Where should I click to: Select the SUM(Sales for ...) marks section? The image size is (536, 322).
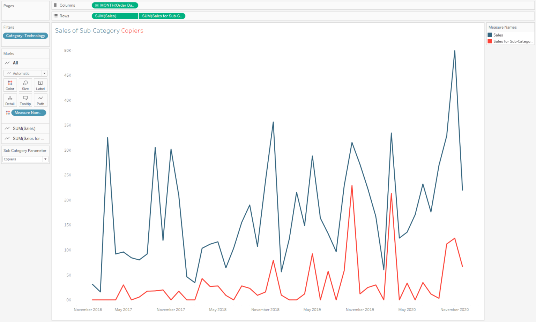click(x=28, y=138)
